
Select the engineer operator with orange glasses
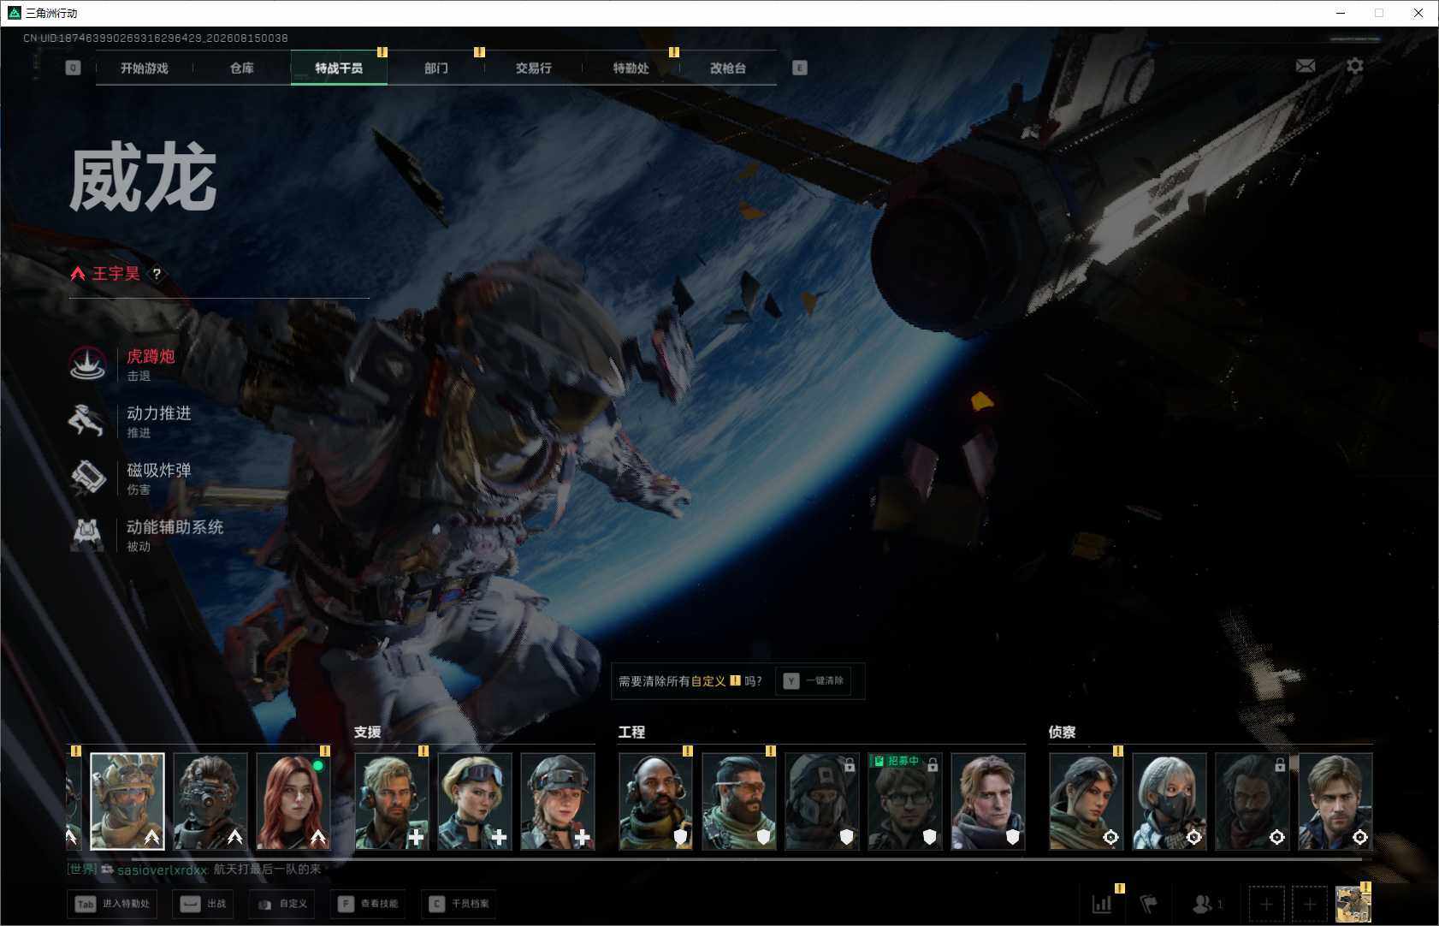[739, 801]
